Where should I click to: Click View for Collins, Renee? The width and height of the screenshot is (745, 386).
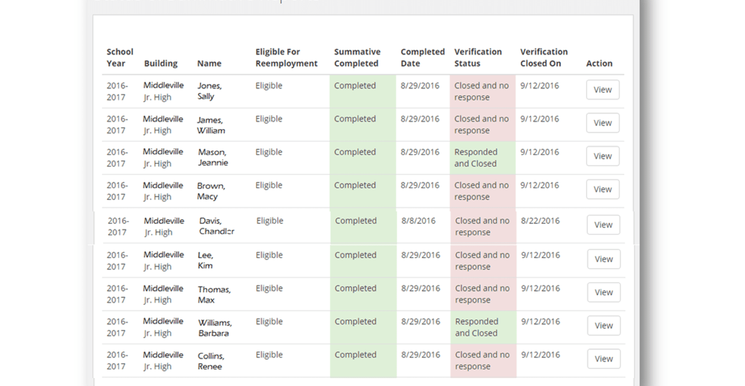click(x=603, y=359)
